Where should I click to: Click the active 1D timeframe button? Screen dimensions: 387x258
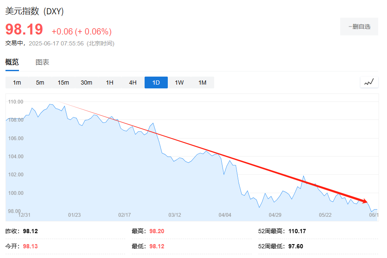(156, 82)
